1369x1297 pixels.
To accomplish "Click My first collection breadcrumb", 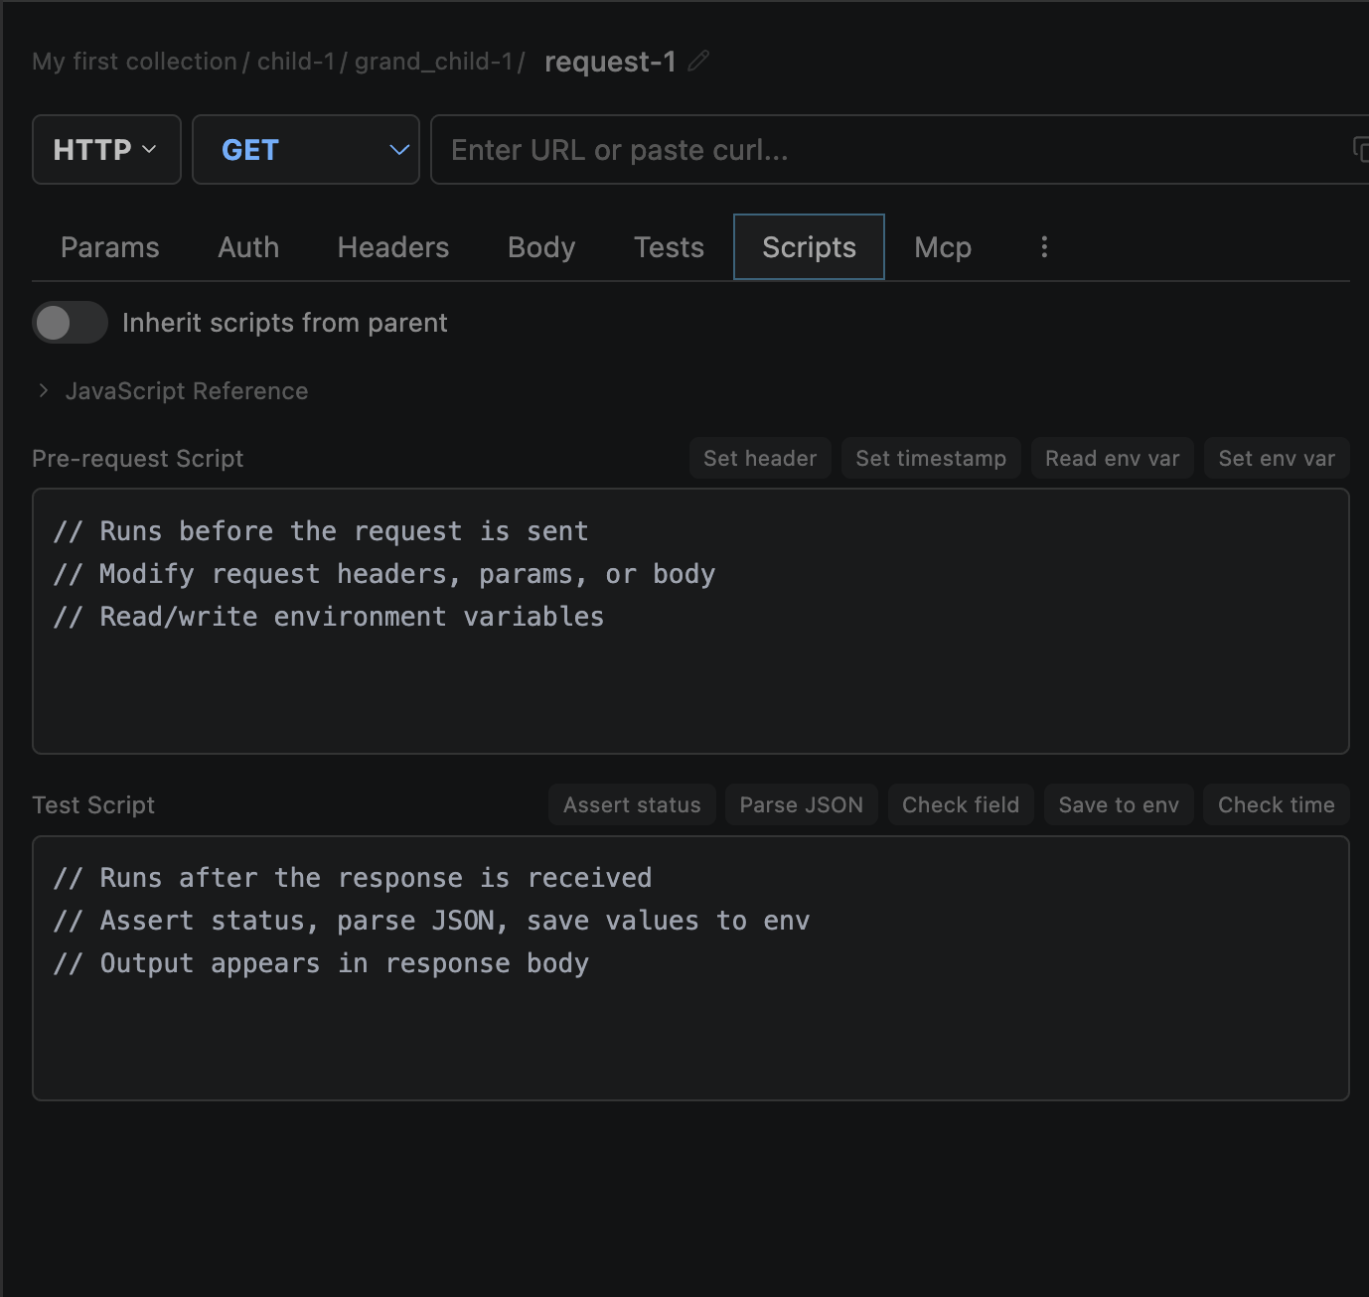I will 134,62.
